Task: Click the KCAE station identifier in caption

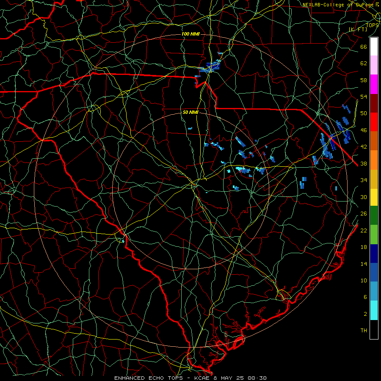Action: (x=202, y=378)
